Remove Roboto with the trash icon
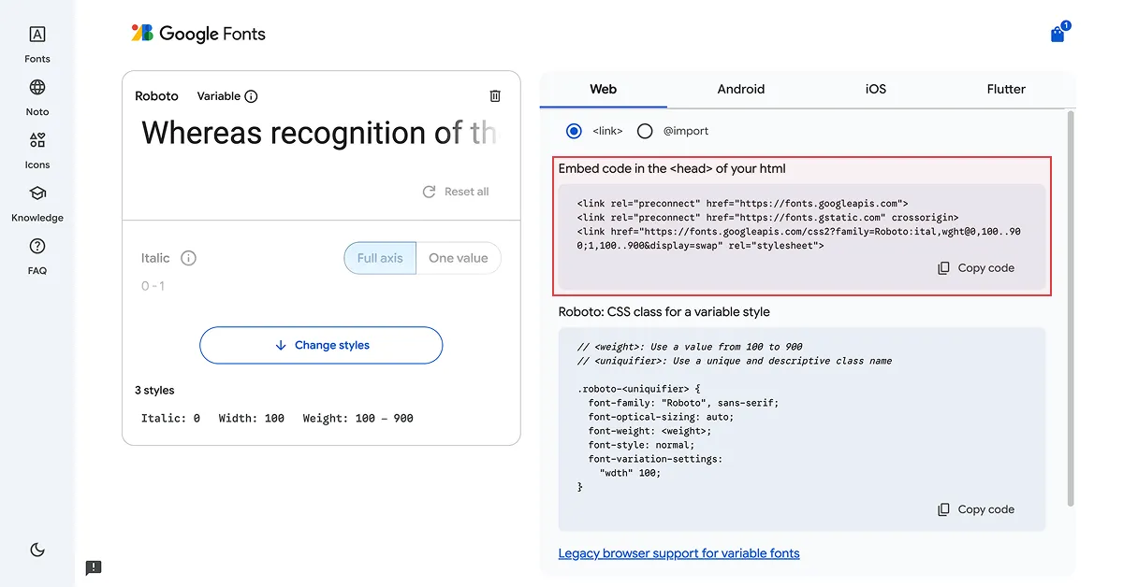 tap(495, 96)
